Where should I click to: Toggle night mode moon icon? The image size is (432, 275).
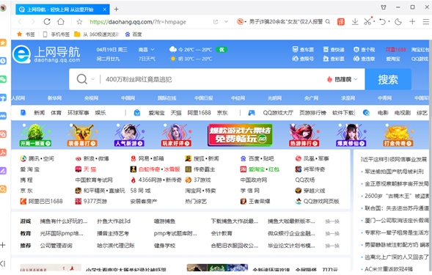point(398,21)
